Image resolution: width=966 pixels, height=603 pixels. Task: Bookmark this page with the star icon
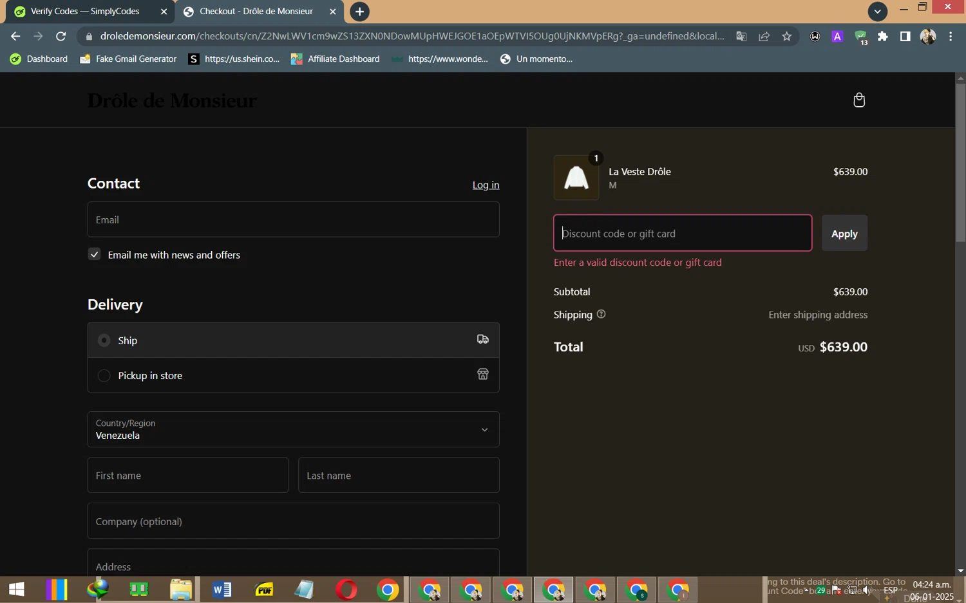(x=786, y=37)
